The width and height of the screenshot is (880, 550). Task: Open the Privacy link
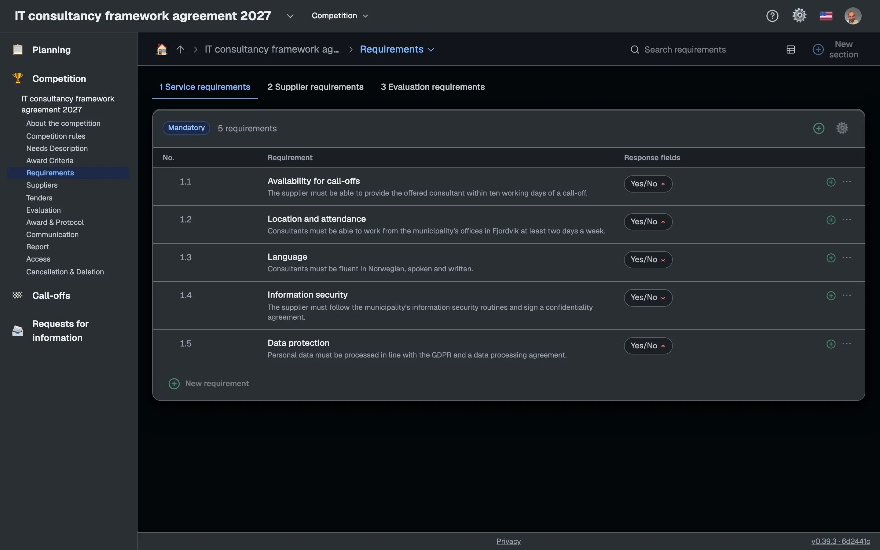508,541
